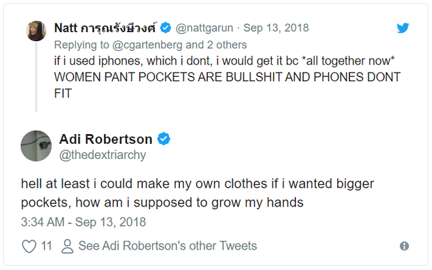
Task: Open Adi Robertson's profile avatar
Action: pyautogui.click(x=36, y=145)
